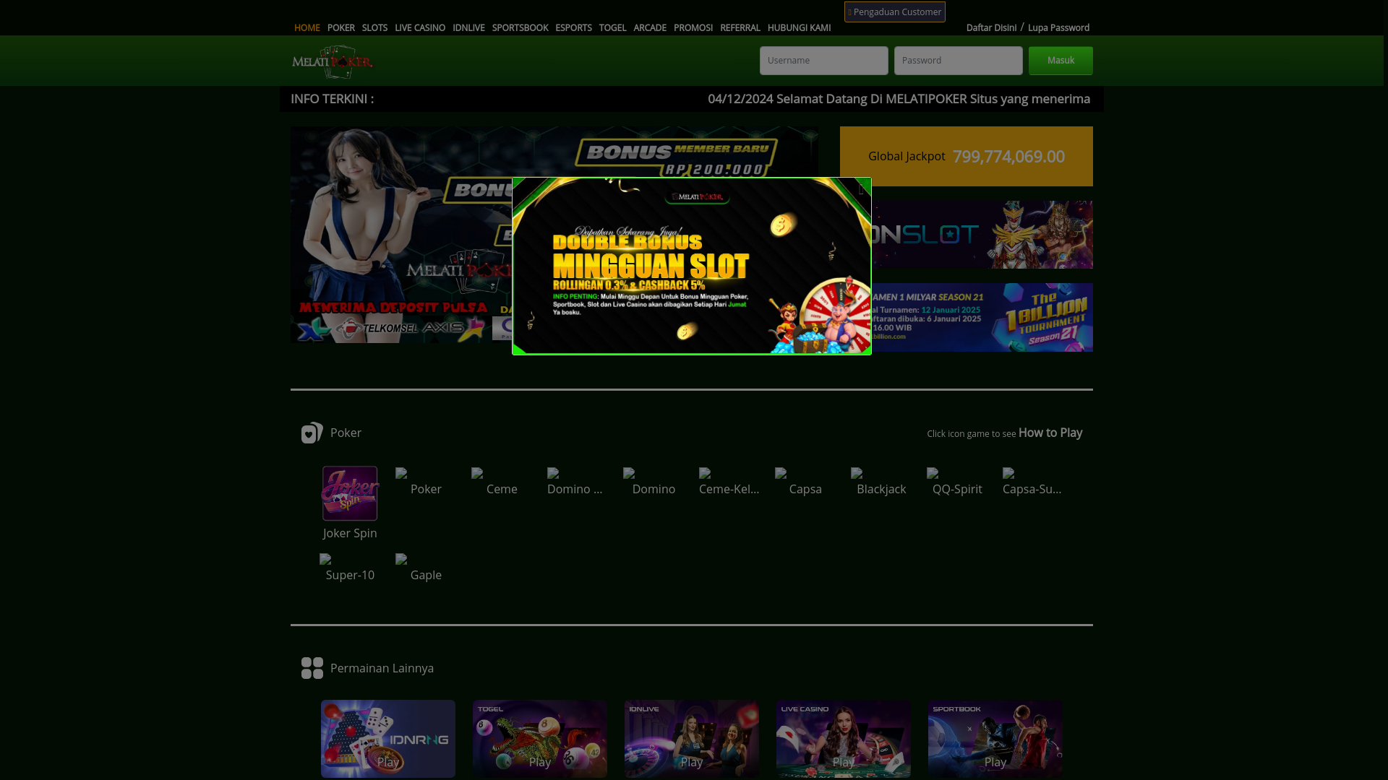
Task: Play the Sportbook game card
Action: coord(995,739)
